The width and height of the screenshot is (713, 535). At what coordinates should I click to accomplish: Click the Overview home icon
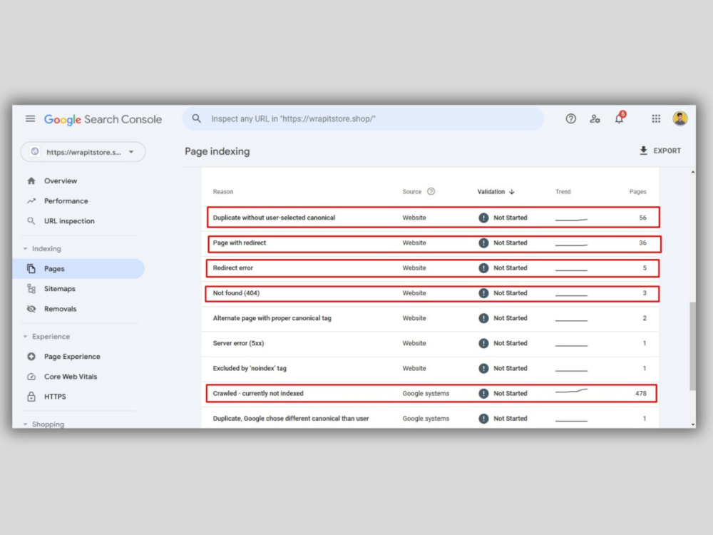tap(31, 180)
